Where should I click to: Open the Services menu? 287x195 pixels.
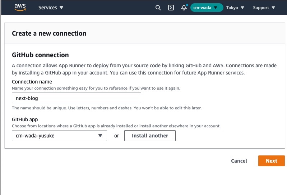tap(51, 8)
